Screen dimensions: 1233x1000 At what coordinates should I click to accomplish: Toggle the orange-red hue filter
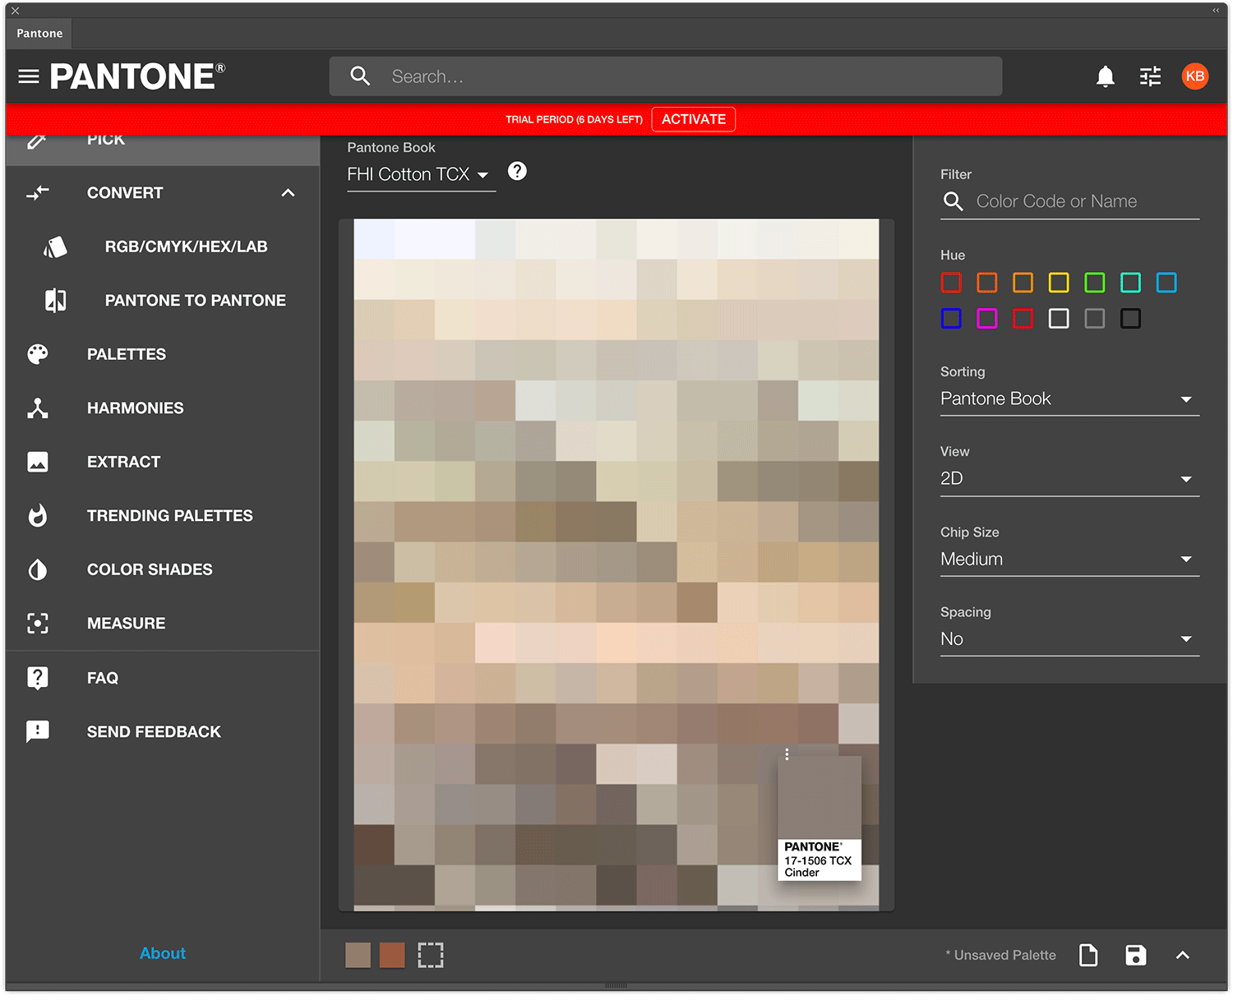click(x=987, y=283)
